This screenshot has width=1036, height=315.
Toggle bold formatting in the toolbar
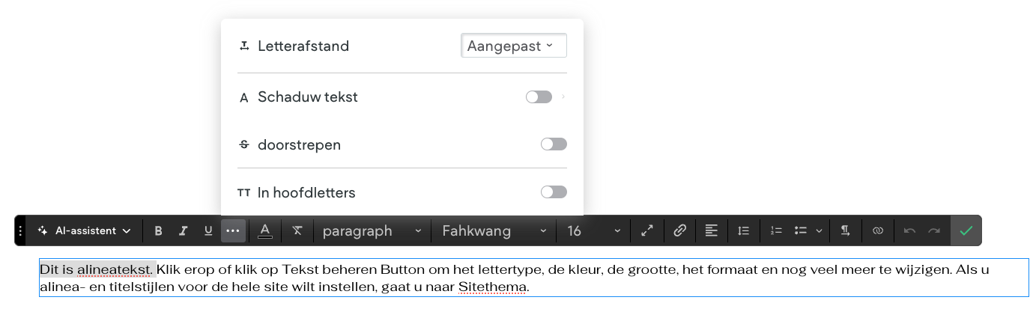coord(158,231)
